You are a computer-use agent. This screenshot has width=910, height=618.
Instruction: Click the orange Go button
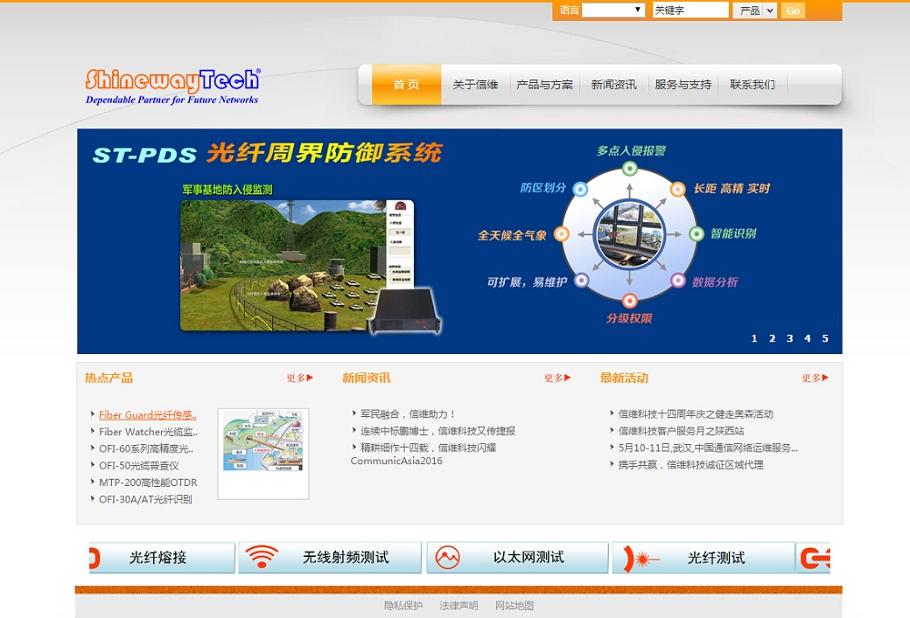(793, 10)
